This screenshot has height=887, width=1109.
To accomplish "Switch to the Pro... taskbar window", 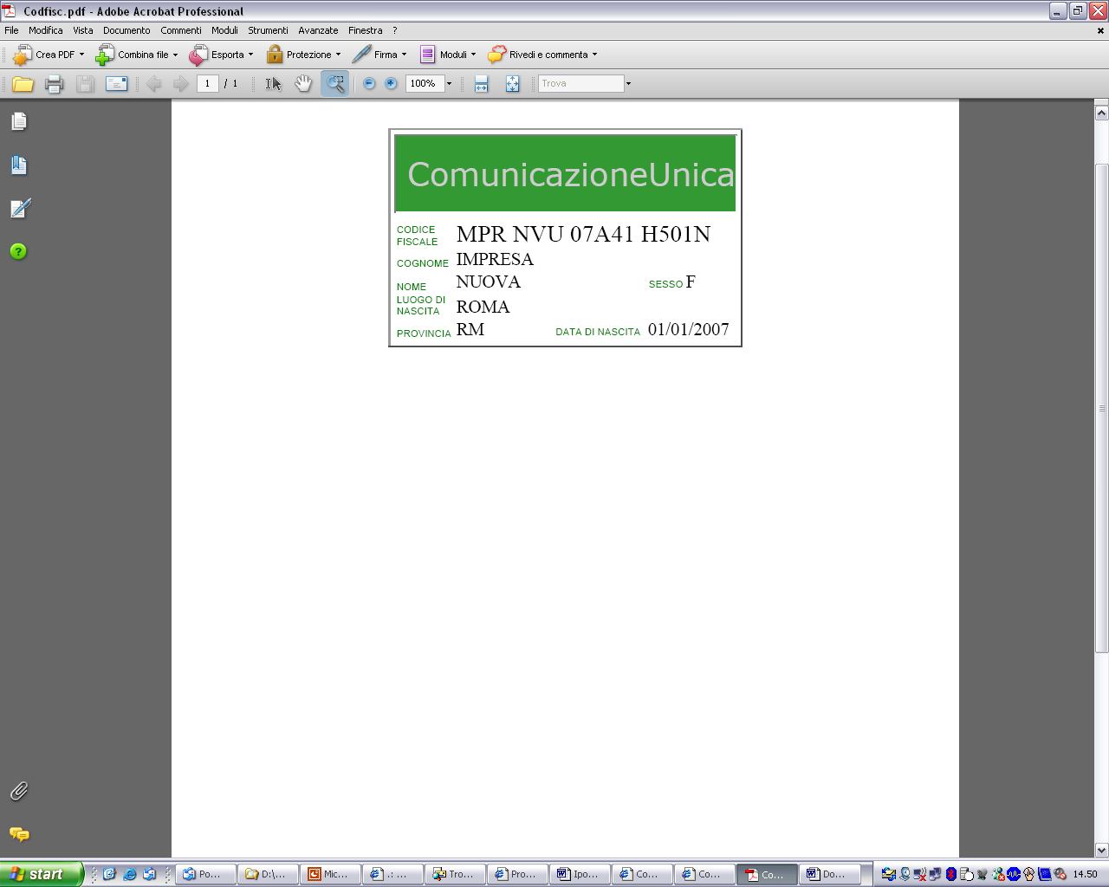I will [x=518, y=874].
